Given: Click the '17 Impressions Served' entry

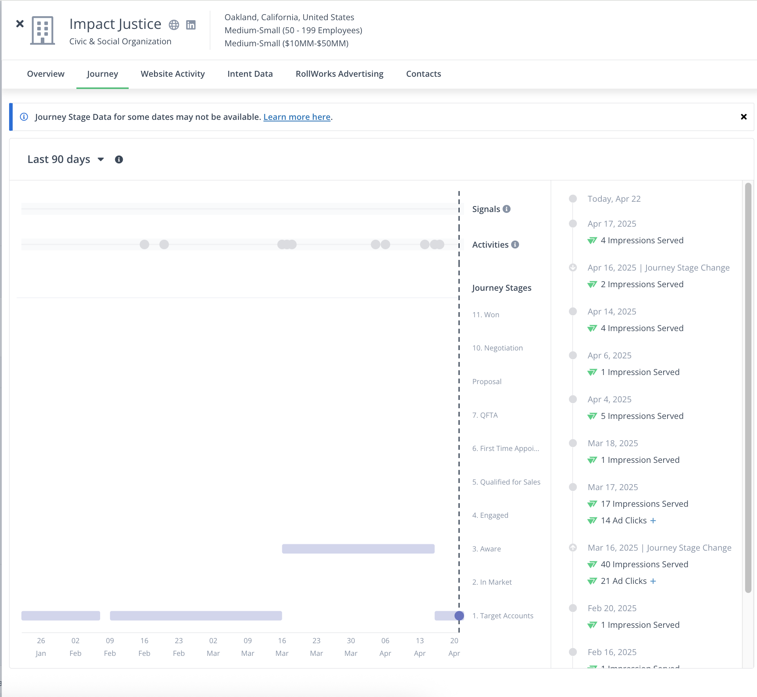Looking at the screenshot, I should (645, 504).
